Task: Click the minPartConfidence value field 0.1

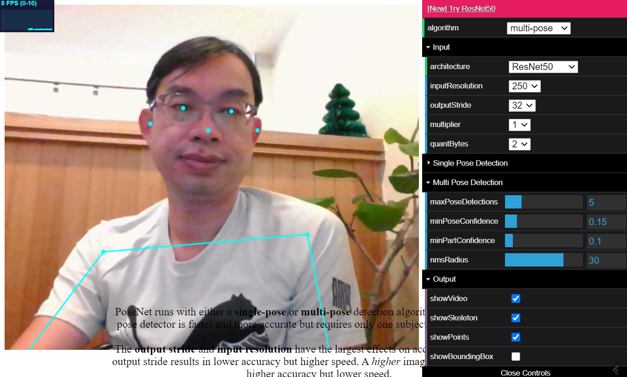Action: (606, 241)
